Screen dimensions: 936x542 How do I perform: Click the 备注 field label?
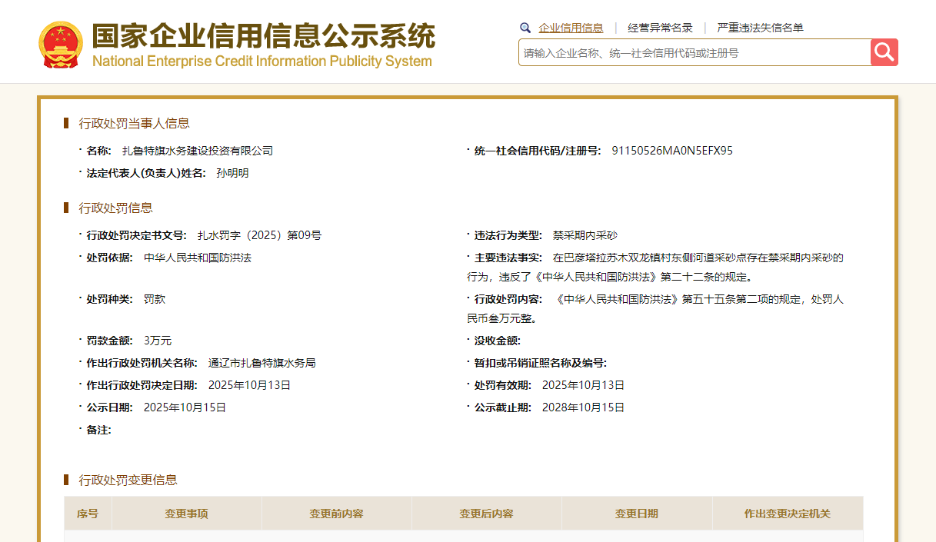pos(98,430)
